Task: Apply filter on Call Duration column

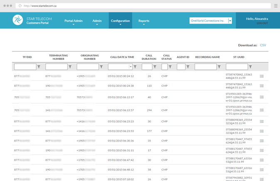Action: pos(155,67)
